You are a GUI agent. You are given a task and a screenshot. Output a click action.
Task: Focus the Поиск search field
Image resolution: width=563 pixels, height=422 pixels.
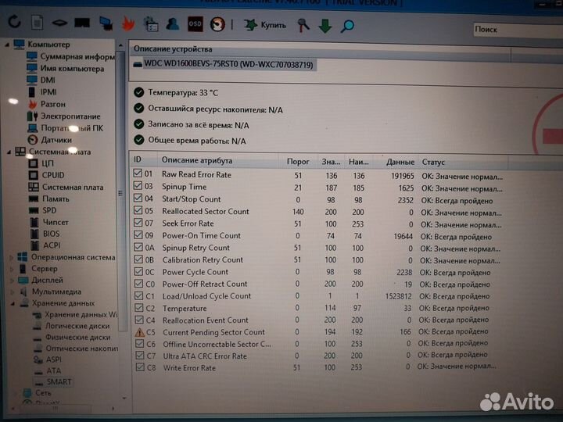(518, 30)
